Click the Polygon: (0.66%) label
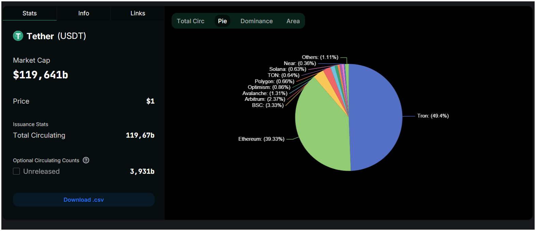Image resolution: width=536 pixels, height=231 pixels. [274, 81]
